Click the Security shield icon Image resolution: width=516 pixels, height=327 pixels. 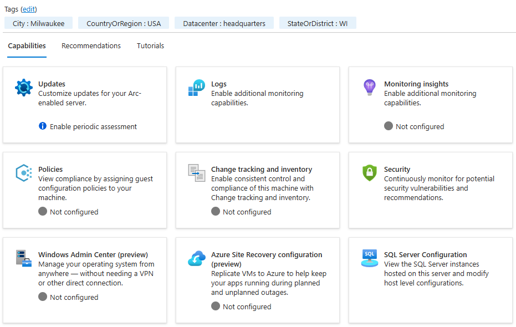[369, 173]
